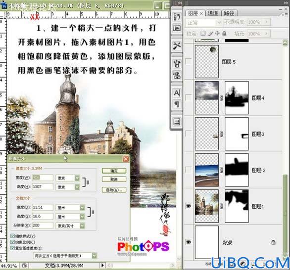
Task: Click mask link icon on 图层3
Action: (221, 134)
